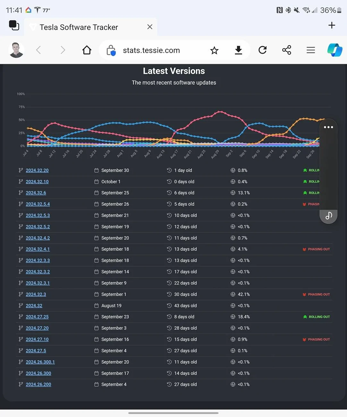Tap the music note floating button
The width and height of the screenshot is (347, 417).
[x=329, y=216]
